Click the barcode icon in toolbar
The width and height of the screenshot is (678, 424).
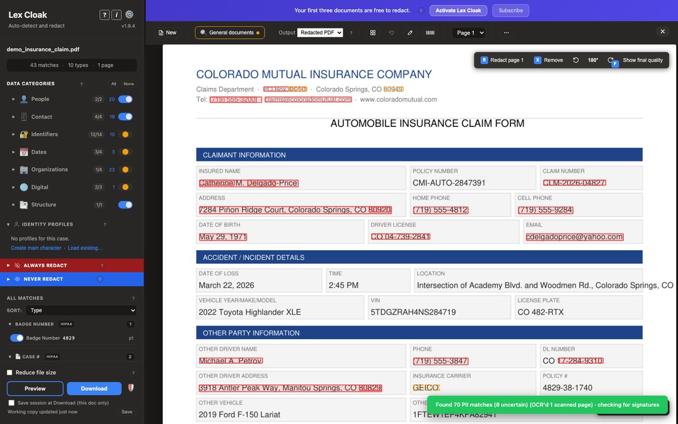[430, 33]
